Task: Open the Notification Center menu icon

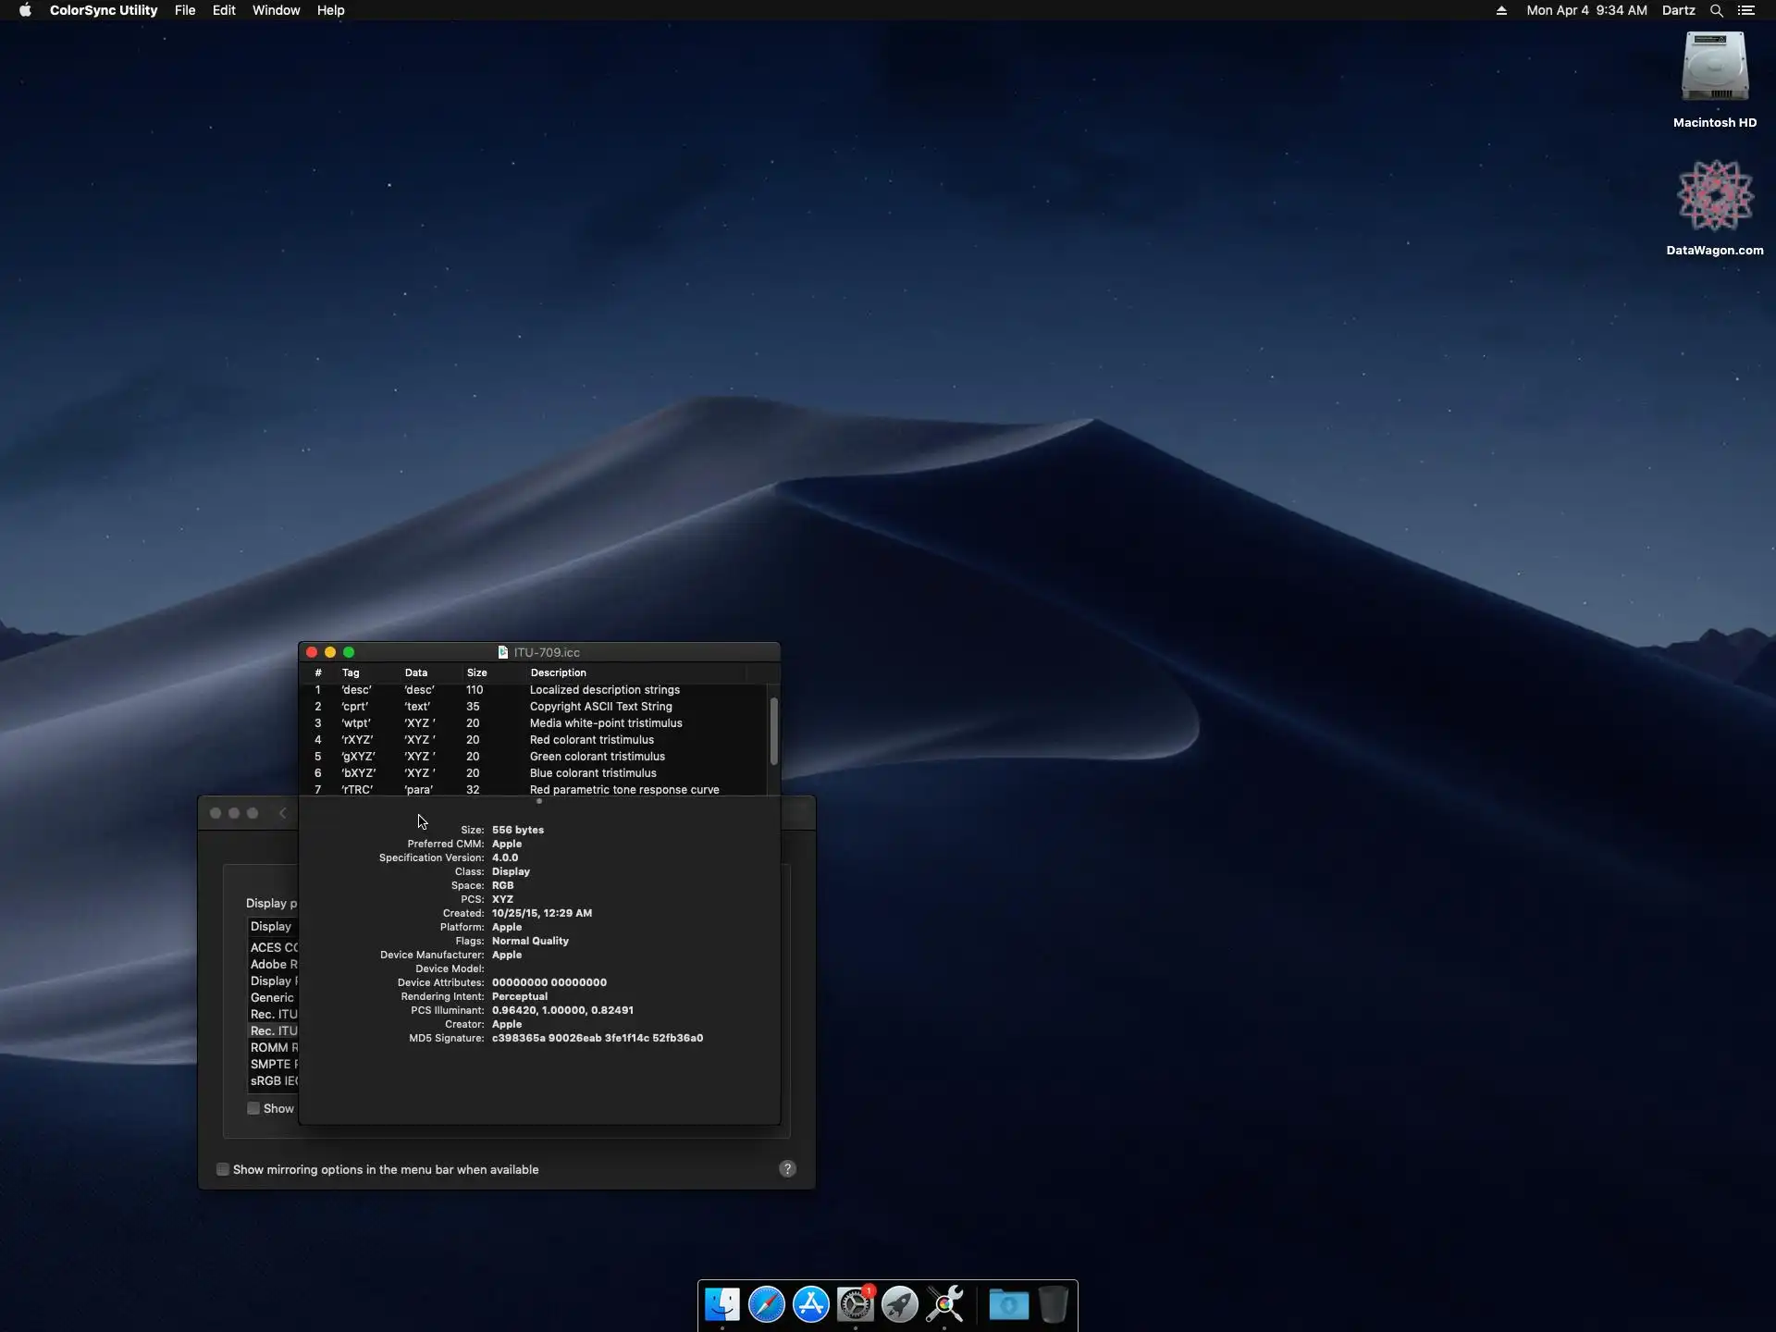Action: tap(1746, 10)
